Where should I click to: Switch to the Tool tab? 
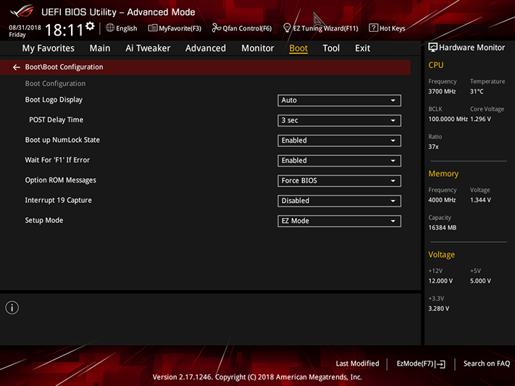point(331,49)
